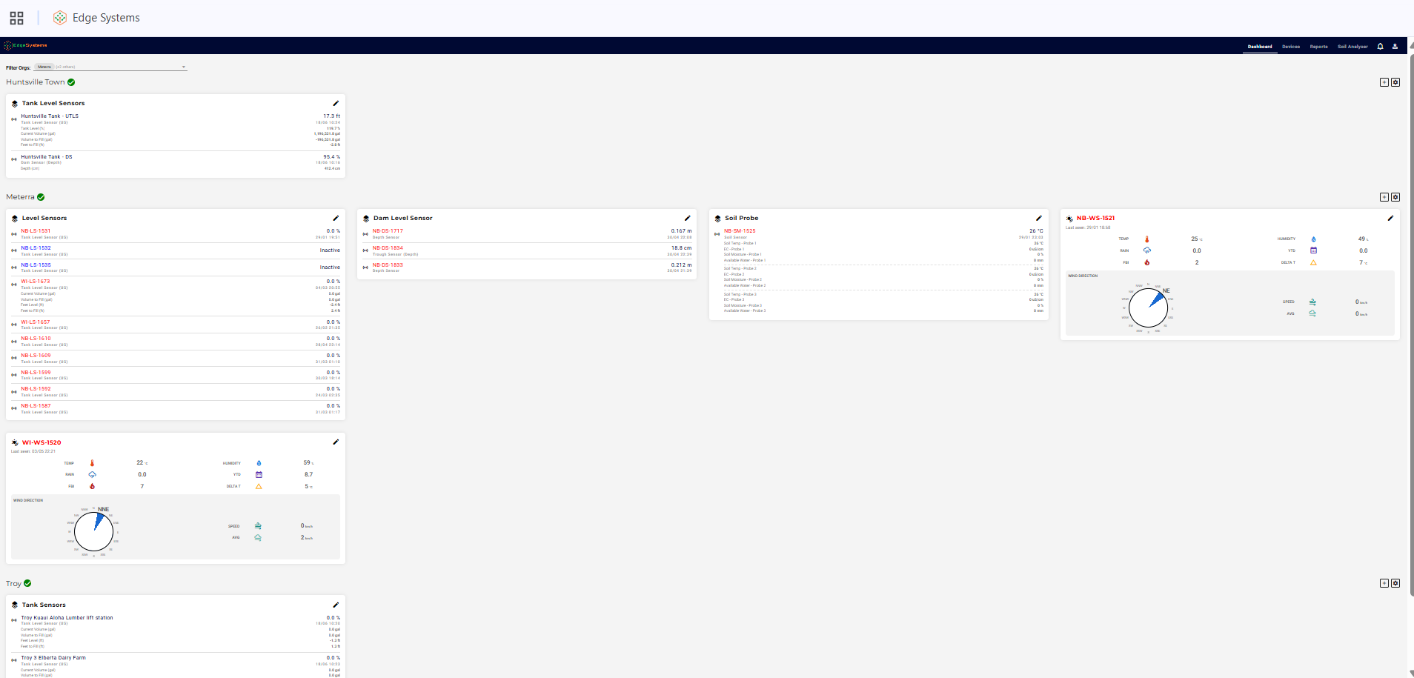Open NB-DS-1833 depth sensor
The height and width of the screenshot is (678, 1414).
[388, 265]
